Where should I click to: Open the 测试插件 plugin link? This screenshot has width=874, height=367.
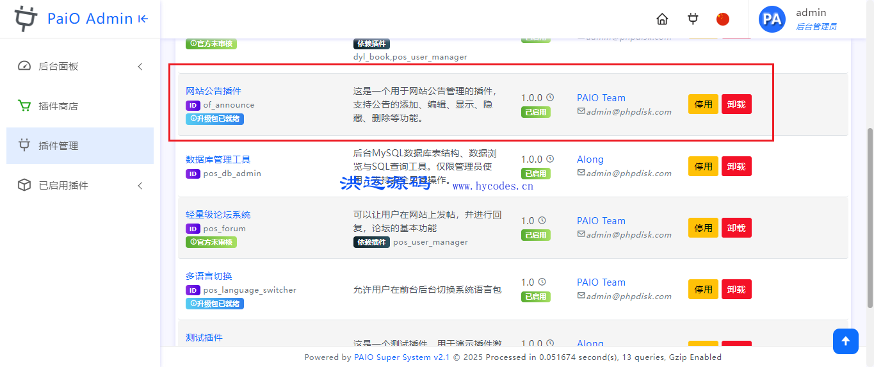pyautogui.click(x=204, y=338)
